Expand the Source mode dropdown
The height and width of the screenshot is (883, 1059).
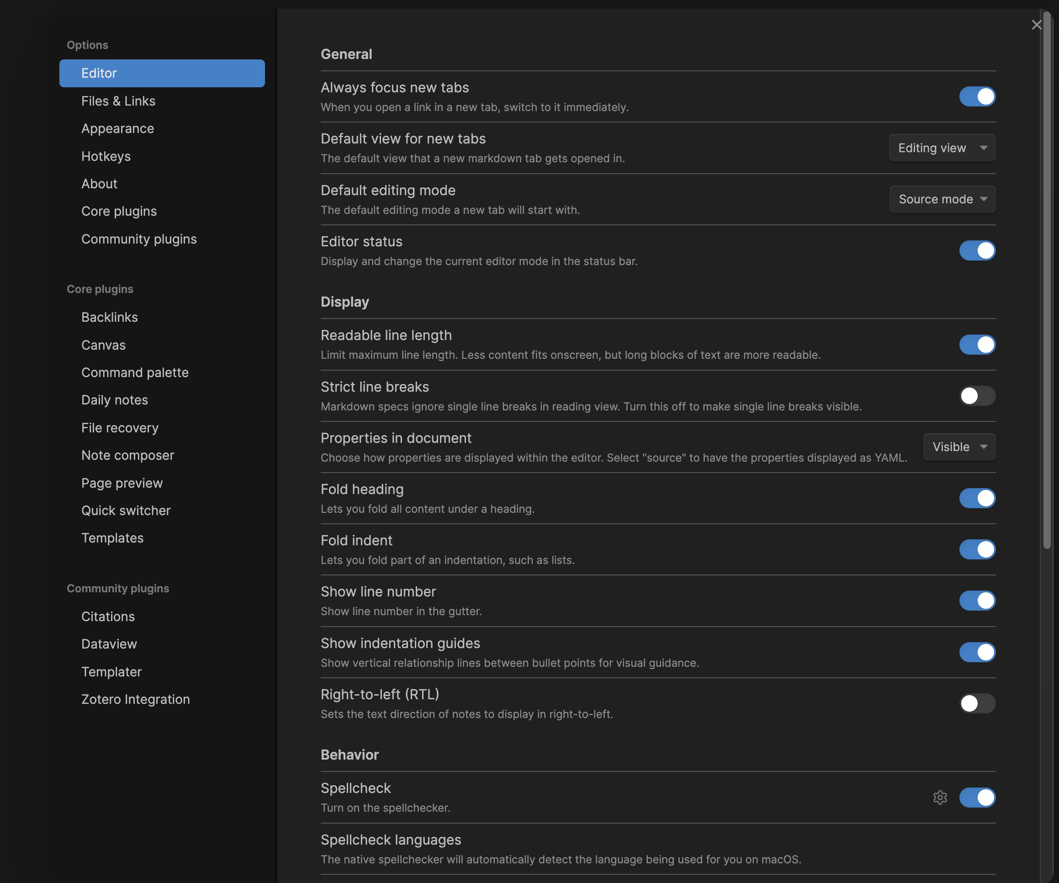(942, 199)
